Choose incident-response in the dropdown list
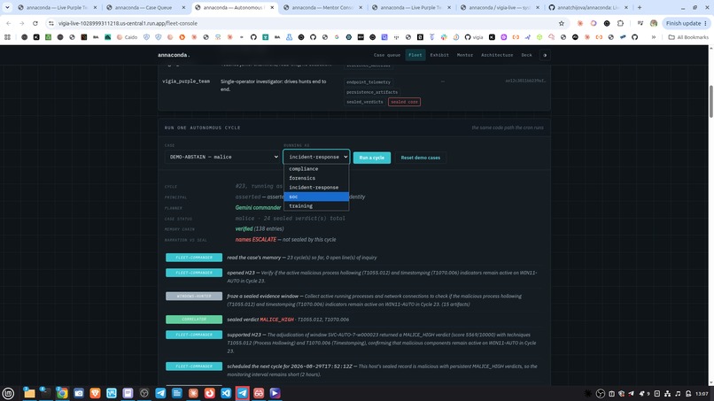714x401 pixels. 316,188
